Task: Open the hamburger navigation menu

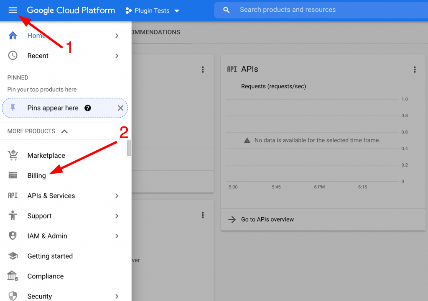Action: coord(13,10)
